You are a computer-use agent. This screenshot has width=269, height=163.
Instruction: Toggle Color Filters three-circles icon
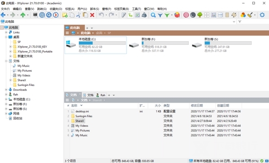point(243,15)
